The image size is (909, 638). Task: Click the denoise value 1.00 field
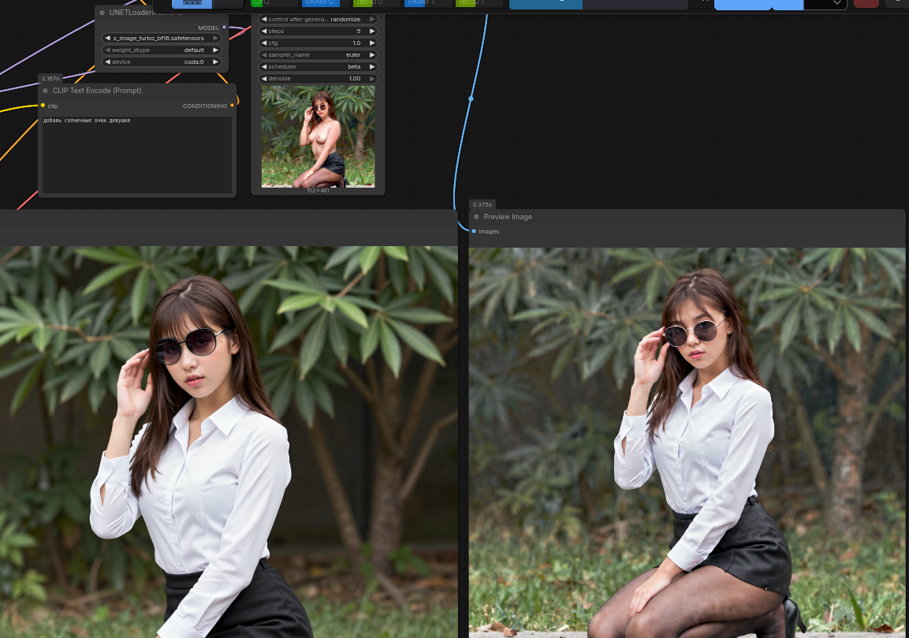[x=318, y=78]
